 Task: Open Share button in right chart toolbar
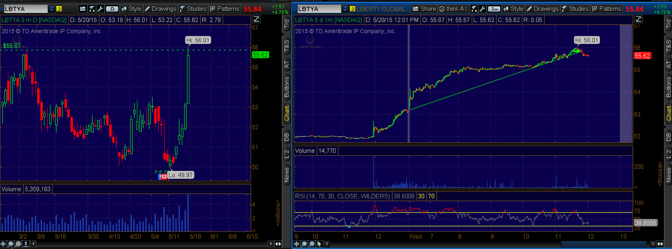click(x=424, y=9)
